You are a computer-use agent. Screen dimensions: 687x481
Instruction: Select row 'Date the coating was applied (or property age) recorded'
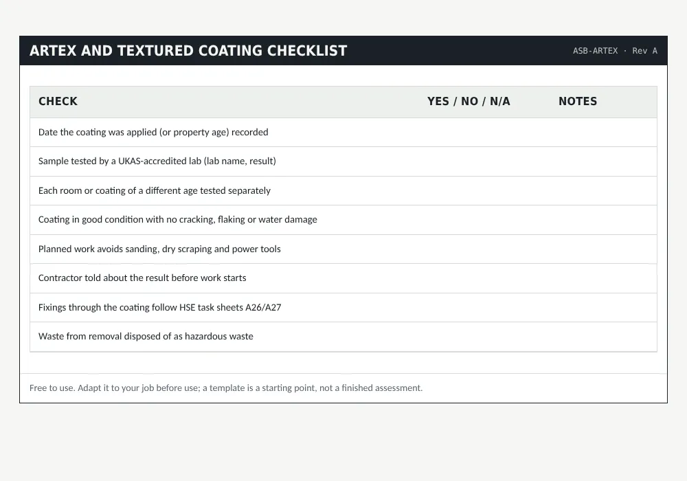coord(343,133)
